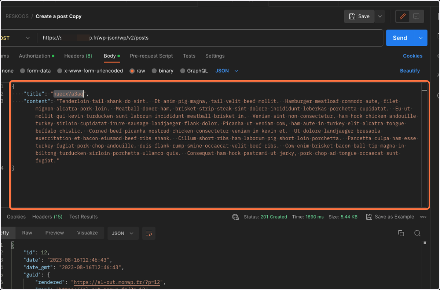Screen dimensions: 440x290
Task: Click the title value nuecx7a3aq
Action: click(69, 94)
